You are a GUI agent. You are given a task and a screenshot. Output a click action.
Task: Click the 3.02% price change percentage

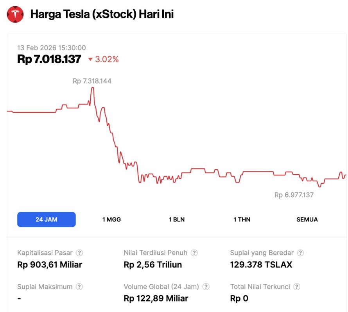[x=107, y=59]
